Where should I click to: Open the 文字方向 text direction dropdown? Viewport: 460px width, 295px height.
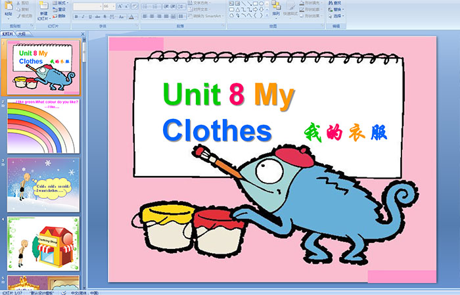click(199, 3)
